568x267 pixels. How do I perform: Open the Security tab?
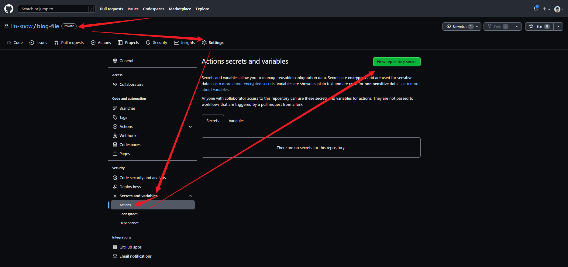click(157, 42)
